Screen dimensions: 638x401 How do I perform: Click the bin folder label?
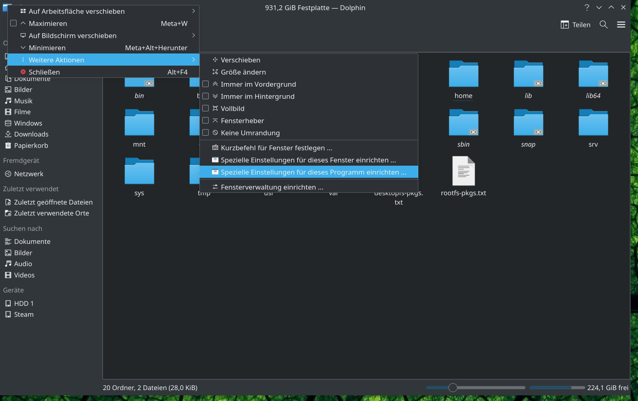139,96
